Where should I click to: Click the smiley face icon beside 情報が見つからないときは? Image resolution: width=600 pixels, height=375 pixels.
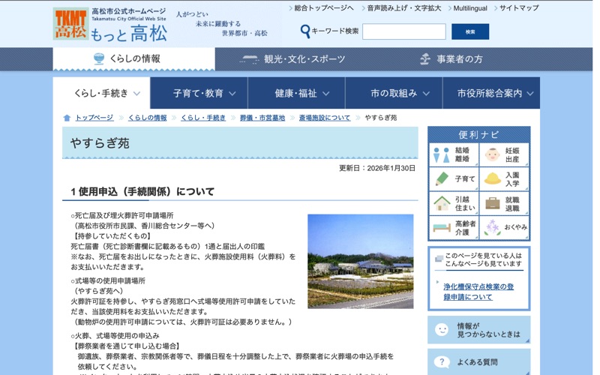442,330
